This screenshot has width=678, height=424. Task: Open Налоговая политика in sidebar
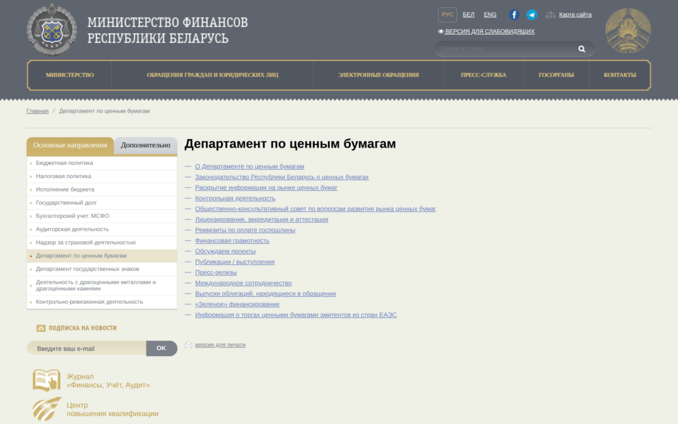click(102, 176)
